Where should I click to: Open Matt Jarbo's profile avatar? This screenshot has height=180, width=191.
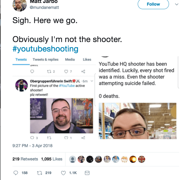pyautogui.click(x=20, y=5)
